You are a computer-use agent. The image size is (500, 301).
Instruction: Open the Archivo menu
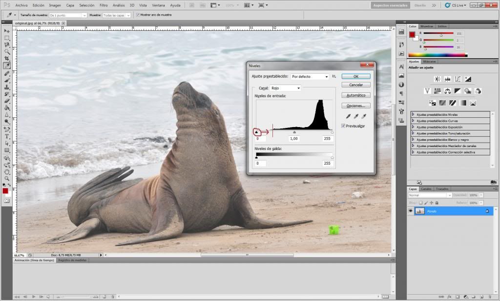pyautogui.click(x=21, y=5)
